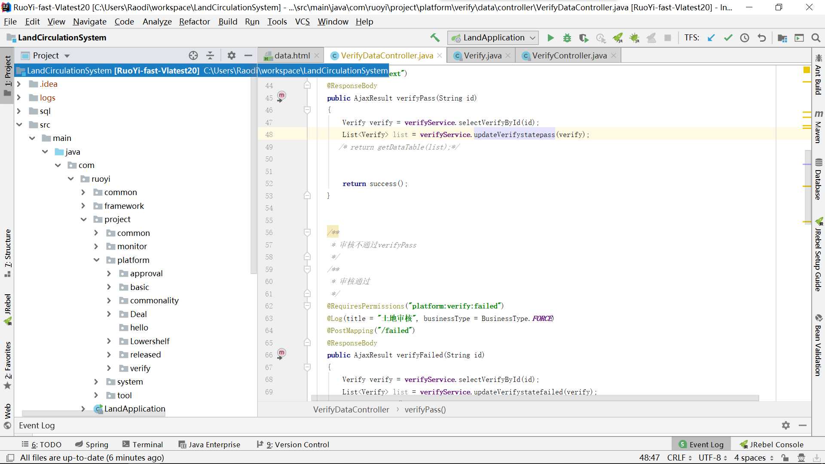Expand the approval package
The height and width of the screenshot is (464, 825).
(x=109, y=273)
